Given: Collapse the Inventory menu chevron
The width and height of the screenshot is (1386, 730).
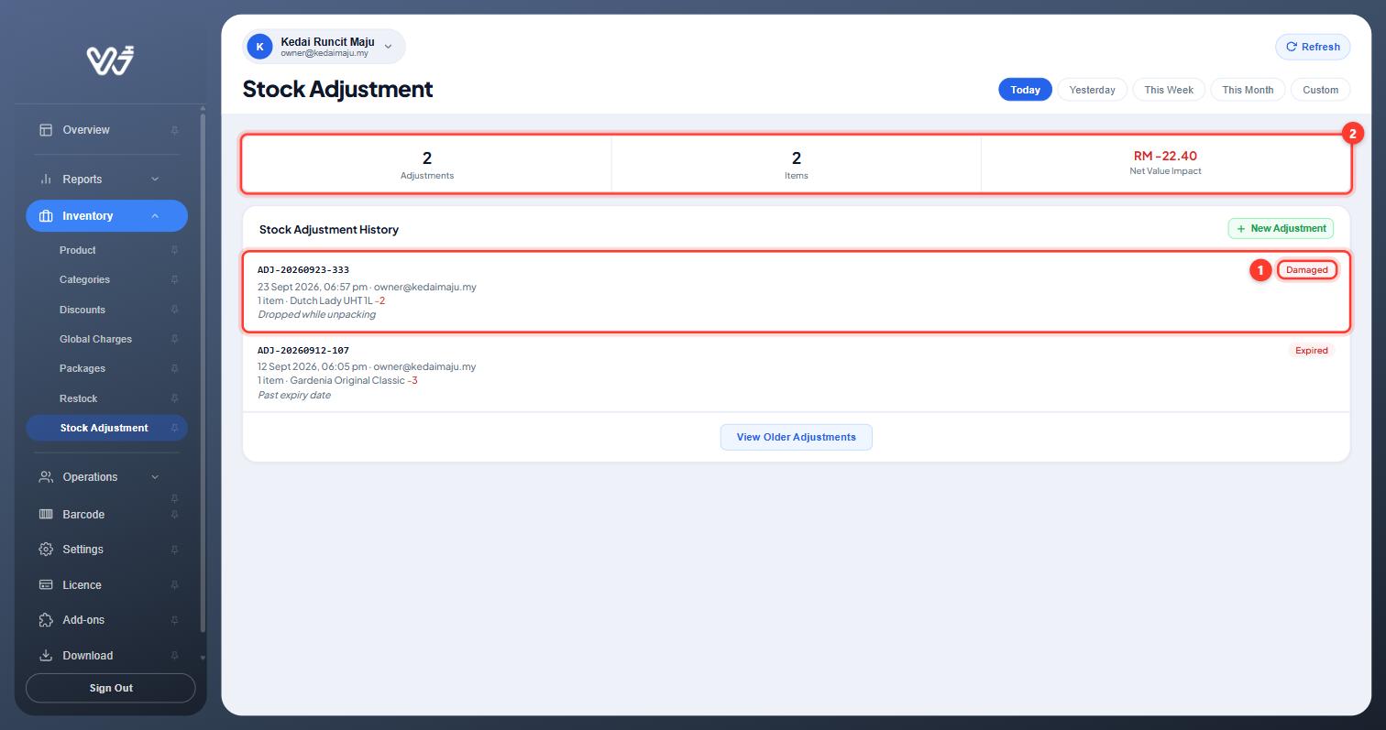Looking at the screenshot, I should [155, 216].
